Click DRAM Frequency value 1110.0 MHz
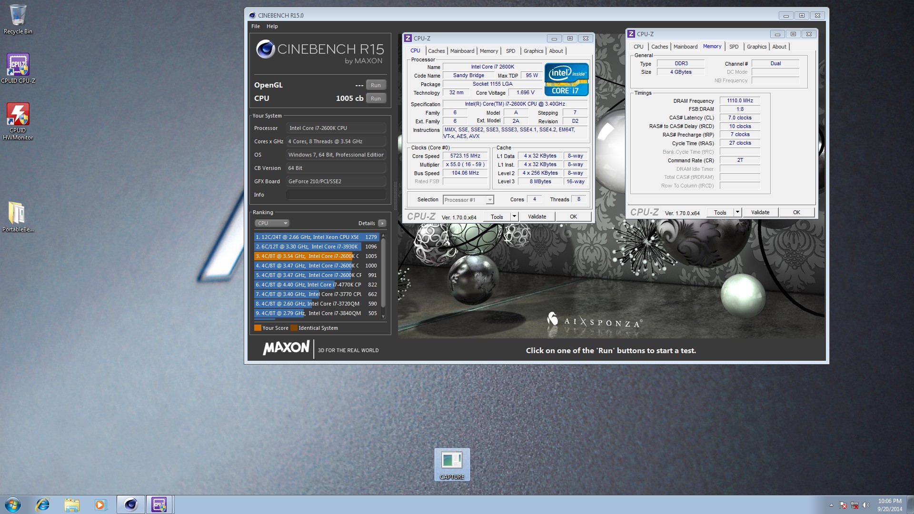The image size is (914, 514). pyautogui.click(x=740, y=101)
